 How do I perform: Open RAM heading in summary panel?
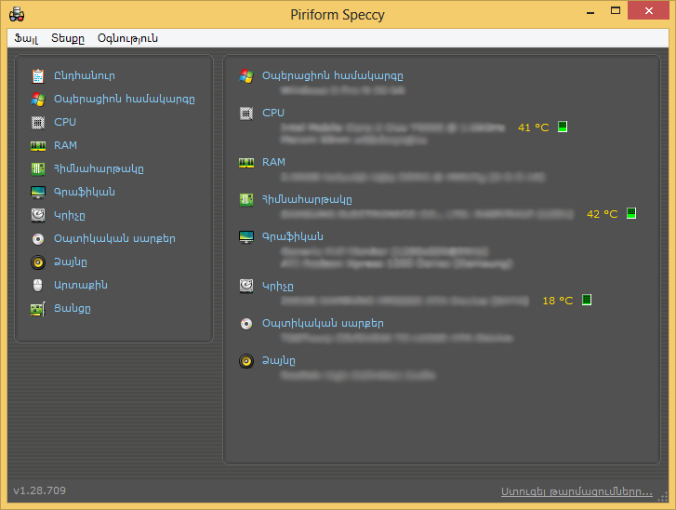273,162
